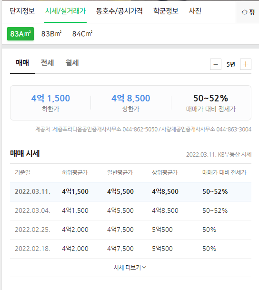
Task: Click the 상위평균가 column header
Action: [x=165, y=172]
